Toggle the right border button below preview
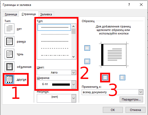The height and width of the screenshot is (115, 148). pos(122,78)
